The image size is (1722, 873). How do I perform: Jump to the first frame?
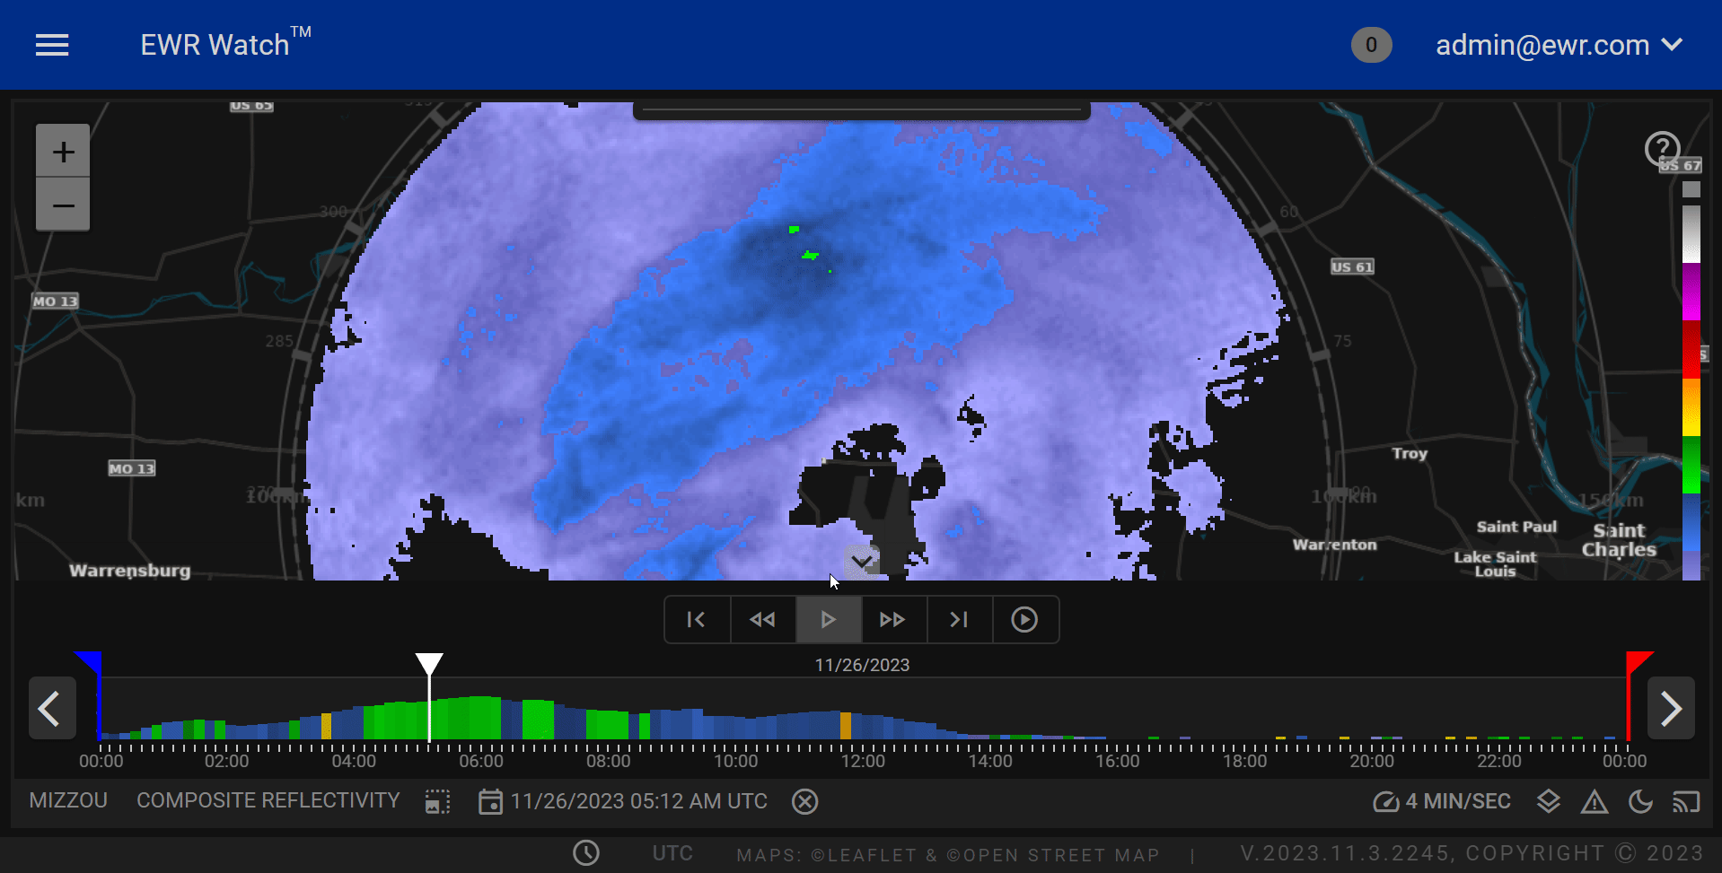pyautogui.click(x=697, y=619)
